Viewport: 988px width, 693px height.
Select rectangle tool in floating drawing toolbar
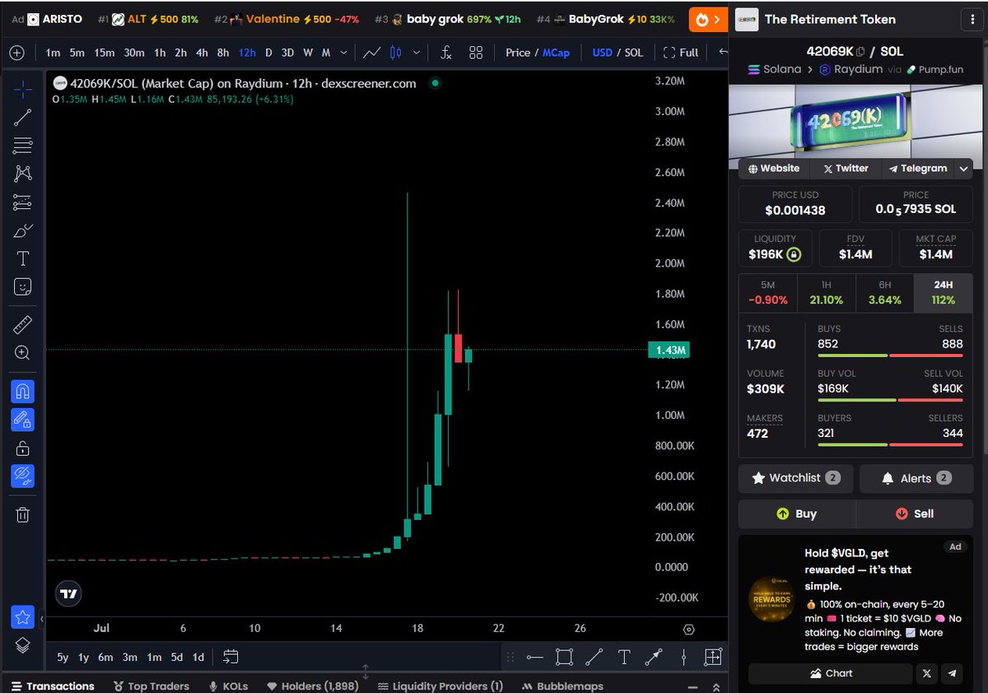tap(564, 657)
